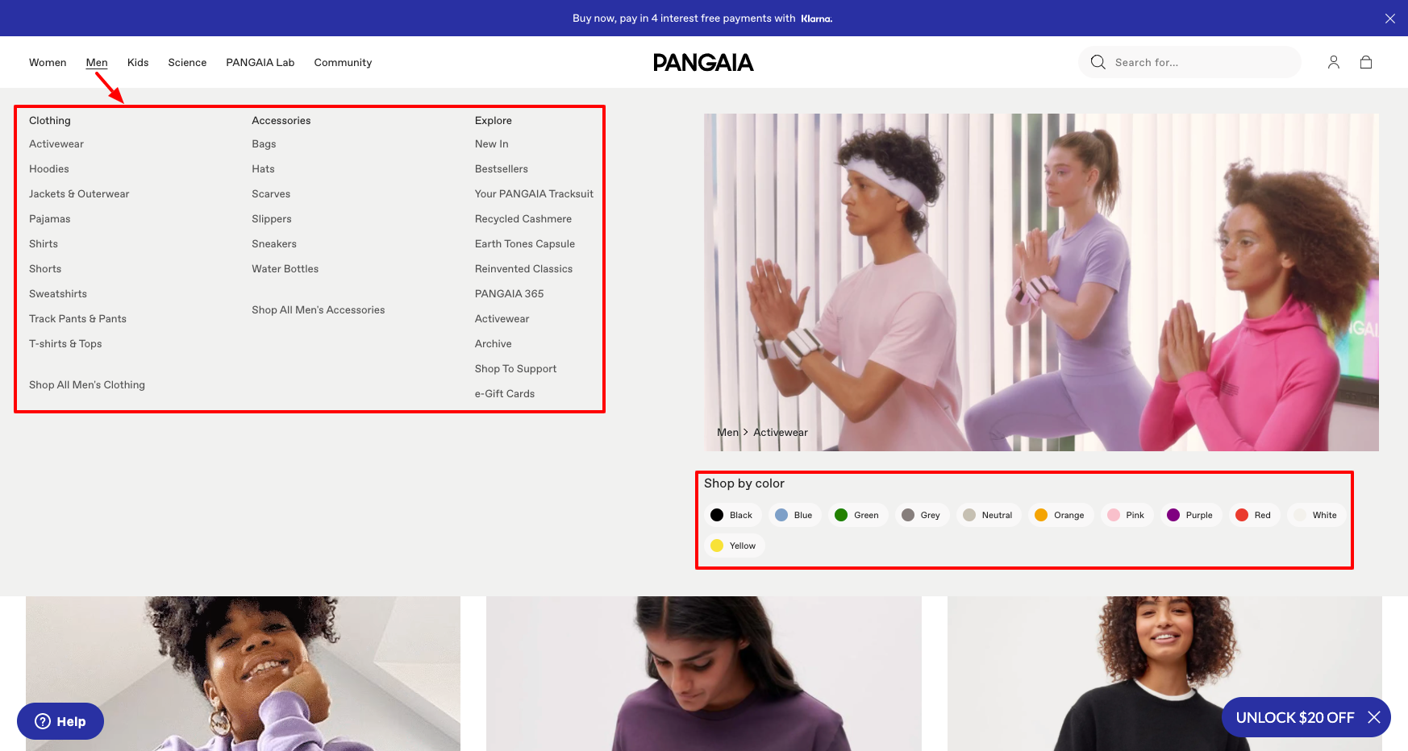Dismiss the Klarna promotional banner

(1390, 18)
